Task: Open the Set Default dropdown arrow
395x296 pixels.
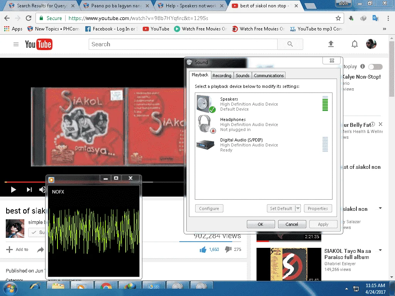Action: tap(298, 209)
